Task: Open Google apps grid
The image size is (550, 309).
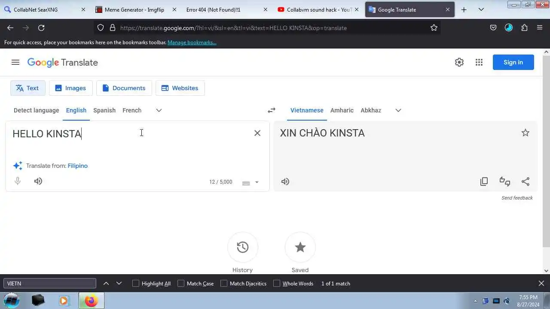Action: [479, 62]
